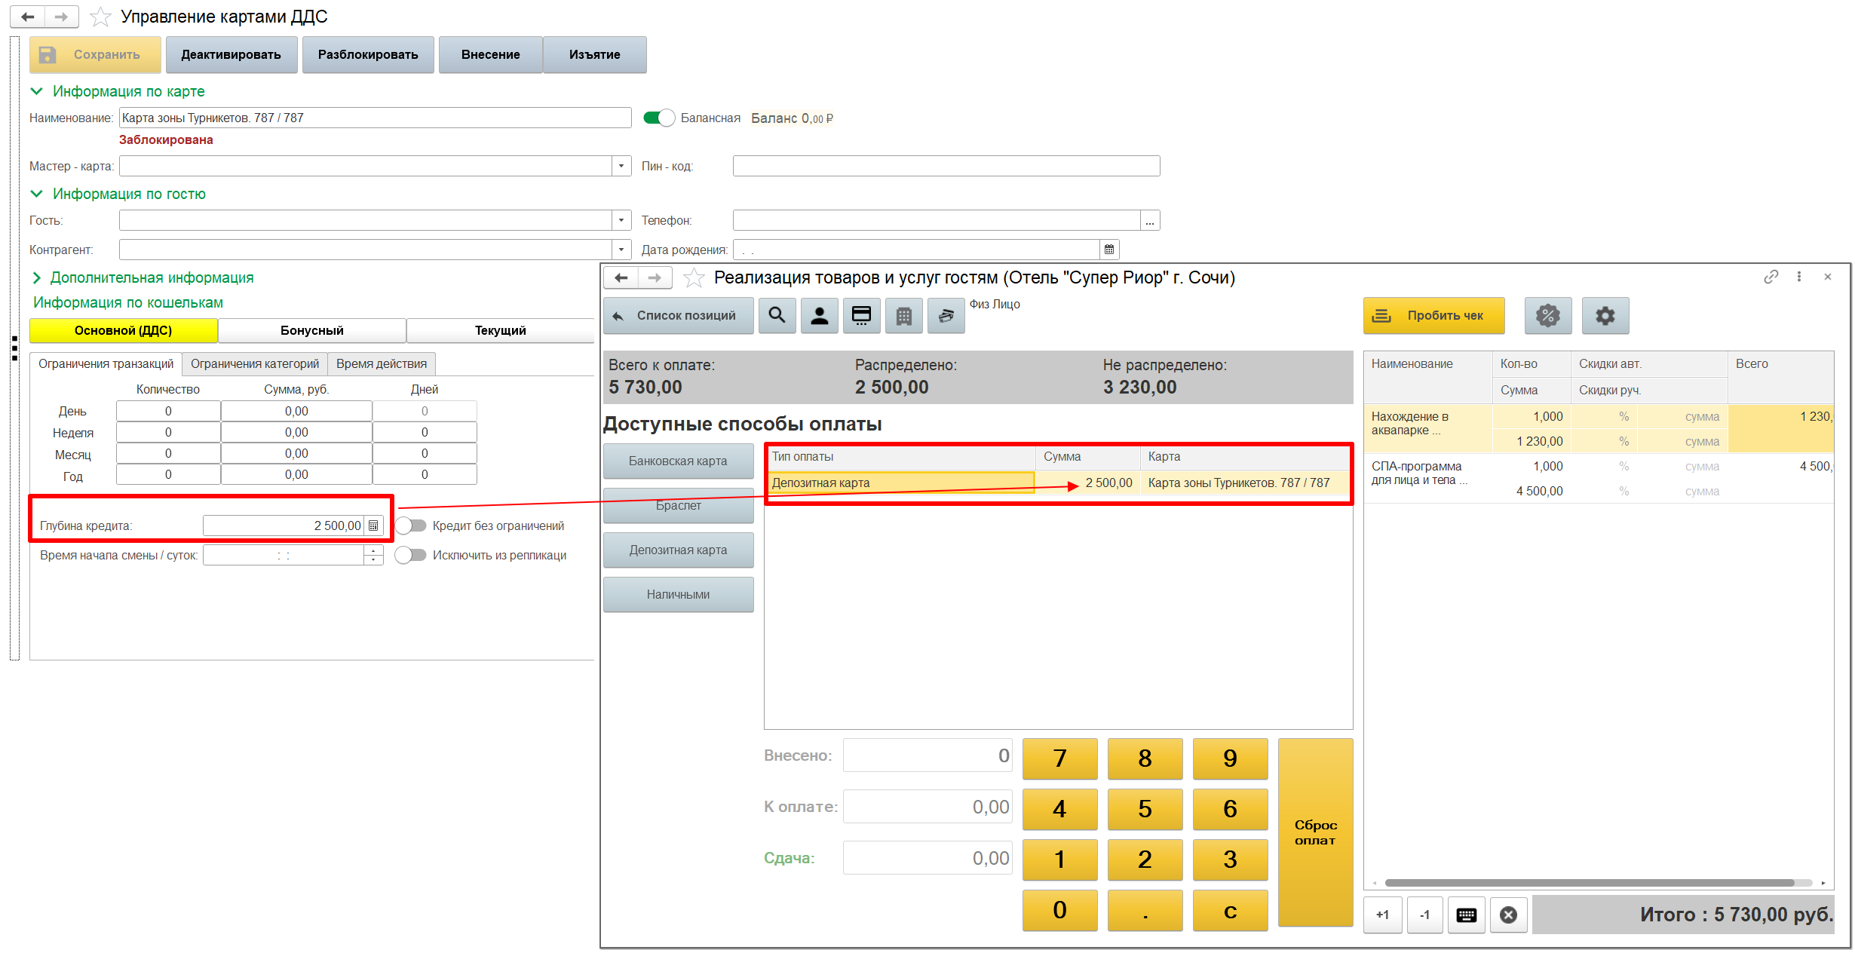Image resolution: width=1855 pixels, height=953 pixels.
Task: Open the Гость dropdown list
Action: tap(621, 220)
